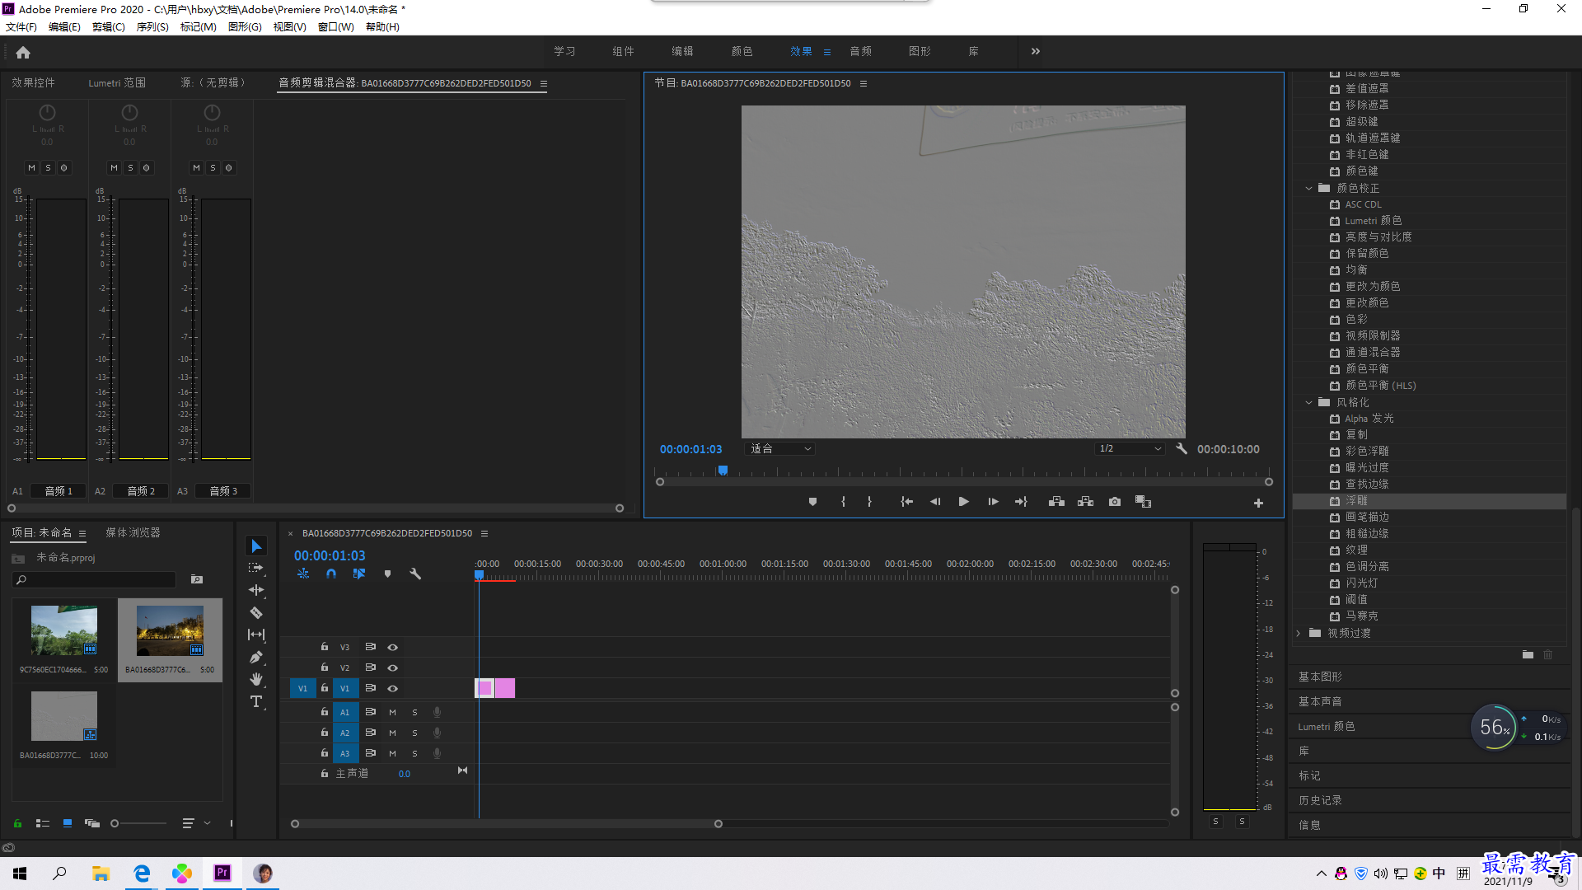Toggle snap in timeline
Viewport: 1582px width, 890px height.
331,574
